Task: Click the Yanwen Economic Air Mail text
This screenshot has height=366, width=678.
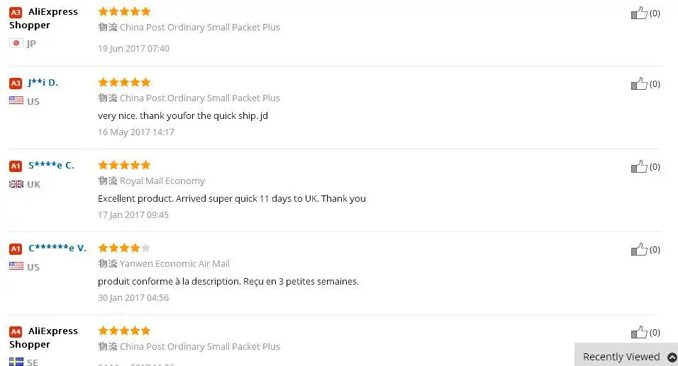Action: [x=174, y=263]
